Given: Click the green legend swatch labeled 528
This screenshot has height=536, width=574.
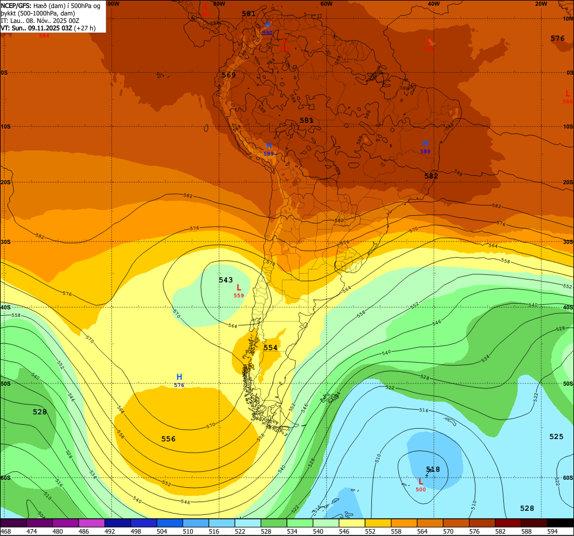Looking at the screenshot, I should [274, 523].
